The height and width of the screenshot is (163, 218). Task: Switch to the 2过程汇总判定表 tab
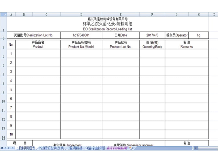point(51,148)
